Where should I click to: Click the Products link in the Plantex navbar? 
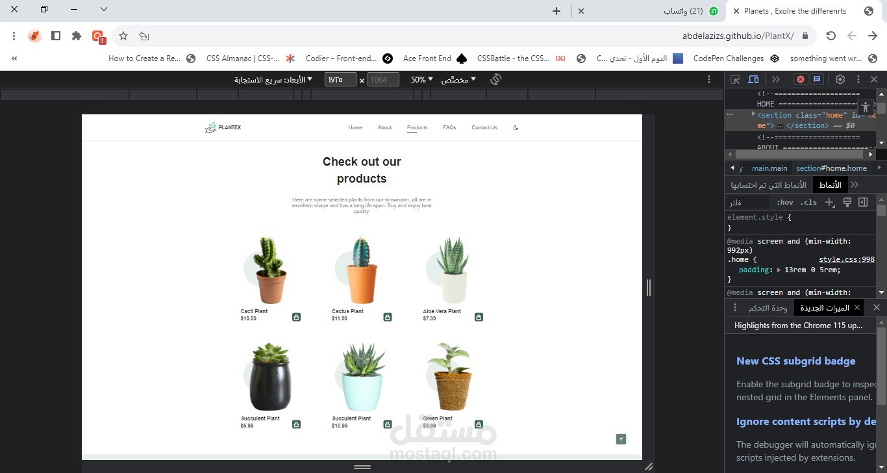click(417, 127)
